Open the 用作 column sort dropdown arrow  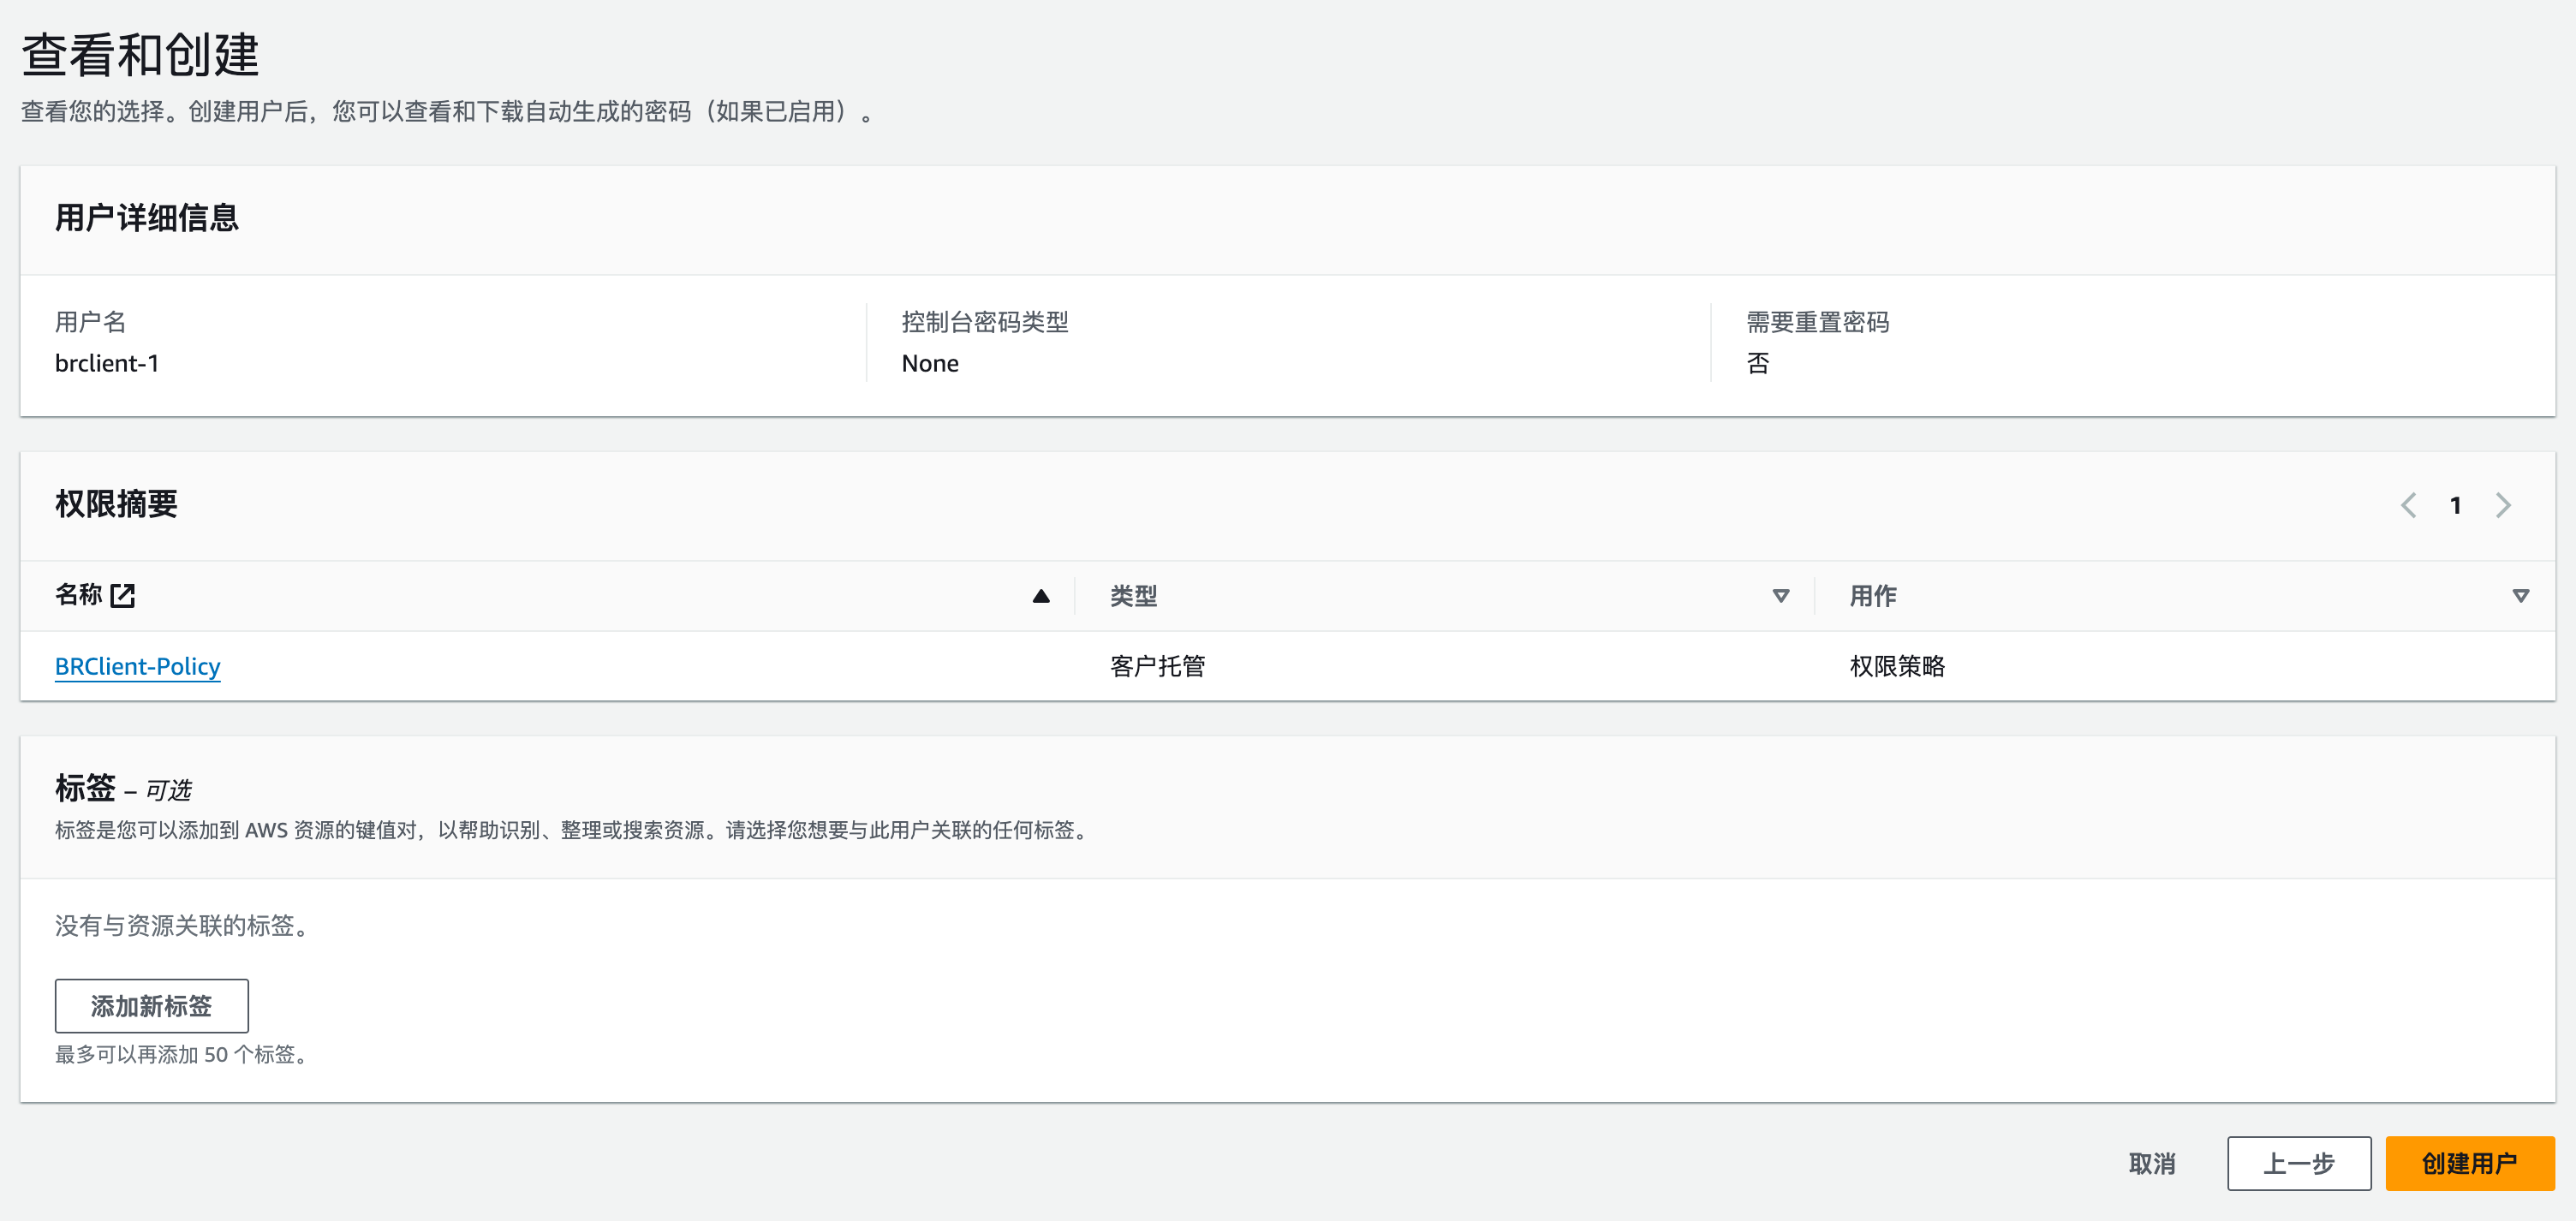point(2520,596)
